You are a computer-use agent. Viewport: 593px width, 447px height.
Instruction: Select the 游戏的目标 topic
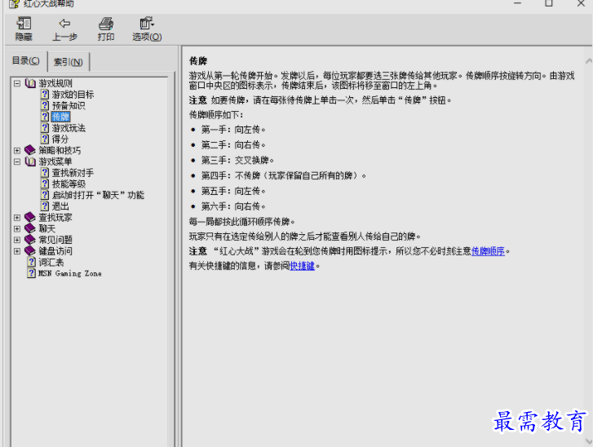73,95
